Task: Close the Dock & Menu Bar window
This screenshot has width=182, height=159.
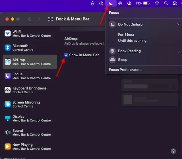Action: tap(7, 19)
